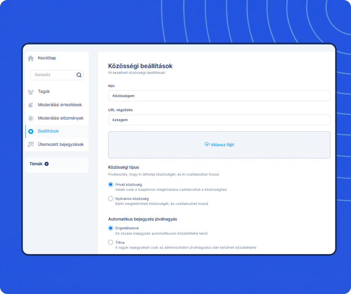Choose Tiltva for automatic post approval
Viewport: 351px width, 294px height.
coord(111,242)
